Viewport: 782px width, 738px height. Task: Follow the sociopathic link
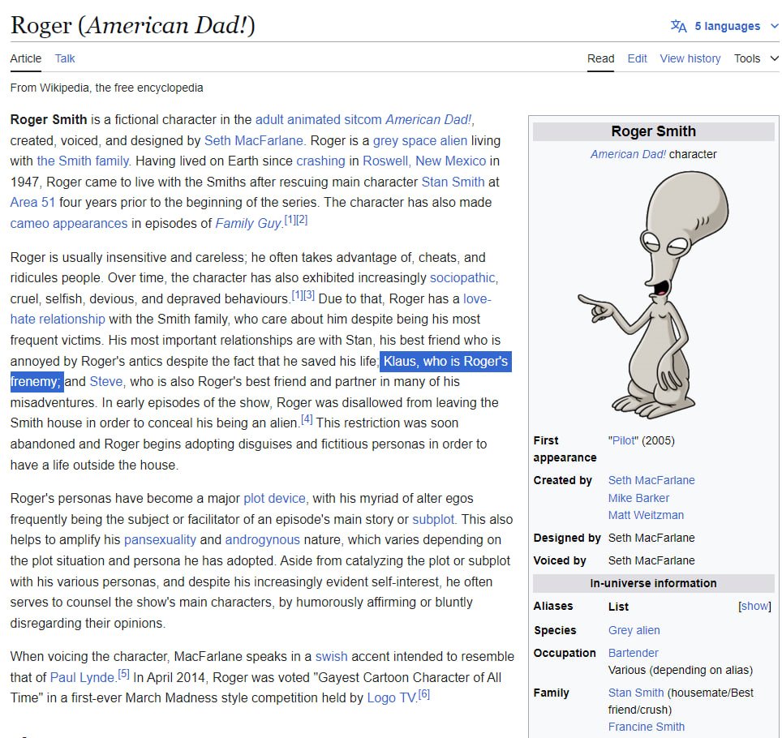click(463, 277)
